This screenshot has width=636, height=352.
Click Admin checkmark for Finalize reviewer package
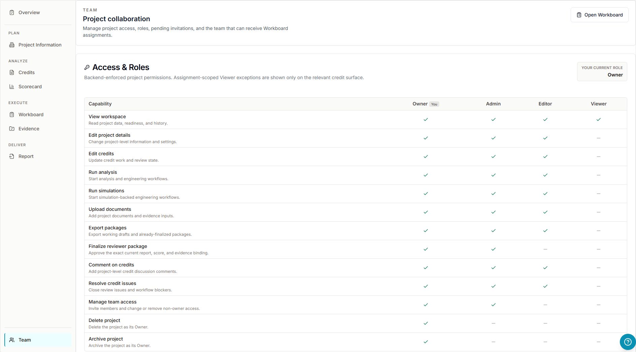point(494,249)
